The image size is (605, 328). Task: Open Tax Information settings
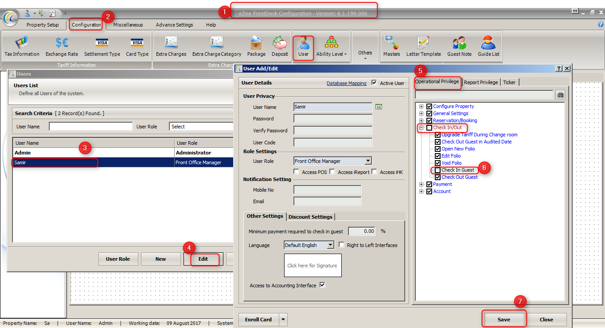(x=22, y=46)
